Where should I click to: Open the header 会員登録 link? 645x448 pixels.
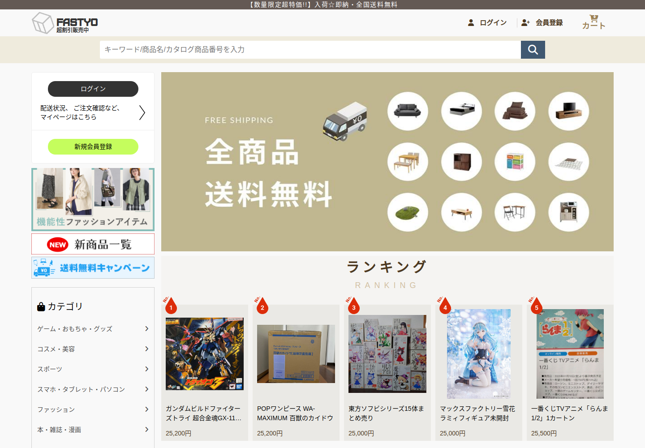pos(549,22)
